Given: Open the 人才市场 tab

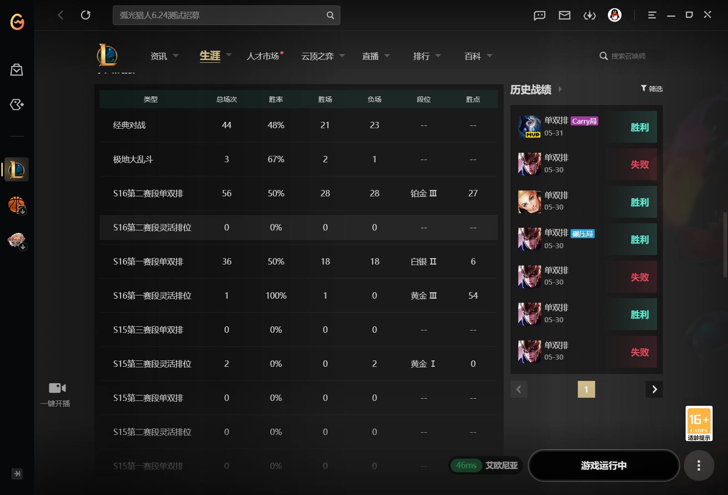Looking at the screenshot, I should pyautogui.click(x=263, y=56).
